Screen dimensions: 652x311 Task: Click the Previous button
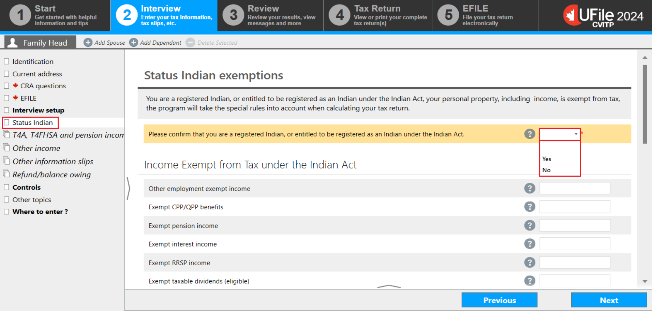[499, 300]
